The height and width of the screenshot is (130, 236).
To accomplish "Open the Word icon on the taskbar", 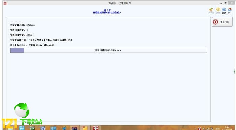I will (43, 128).
